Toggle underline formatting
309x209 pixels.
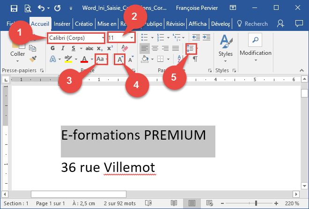click(x=69, y=48)
